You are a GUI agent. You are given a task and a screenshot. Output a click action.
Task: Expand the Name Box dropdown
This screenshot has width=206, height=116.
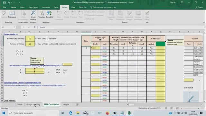[14, 27]
